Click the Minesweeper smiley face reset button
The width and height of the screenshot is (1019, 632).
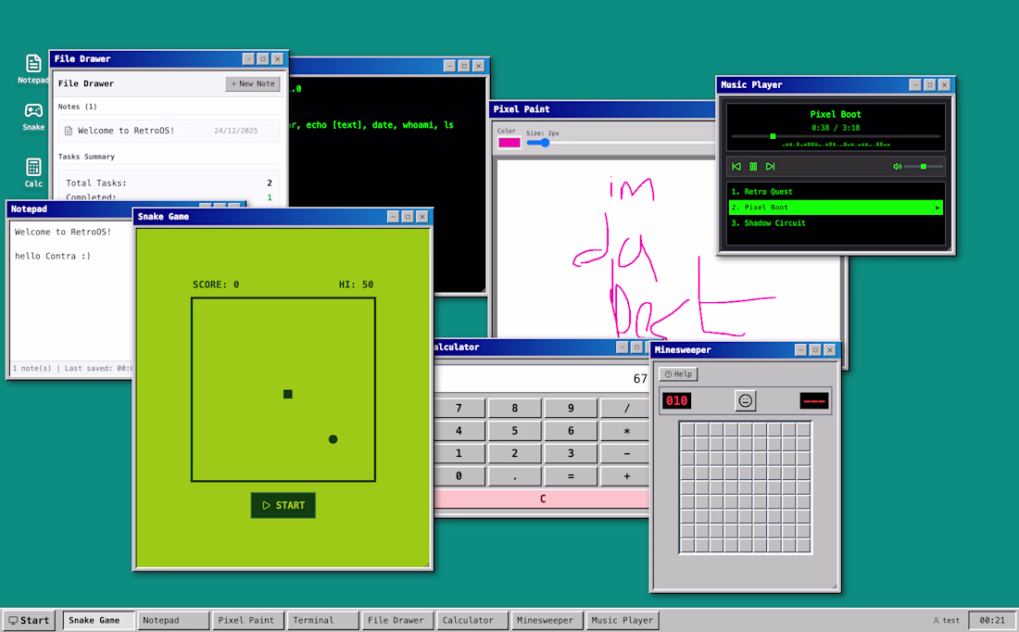746,400
